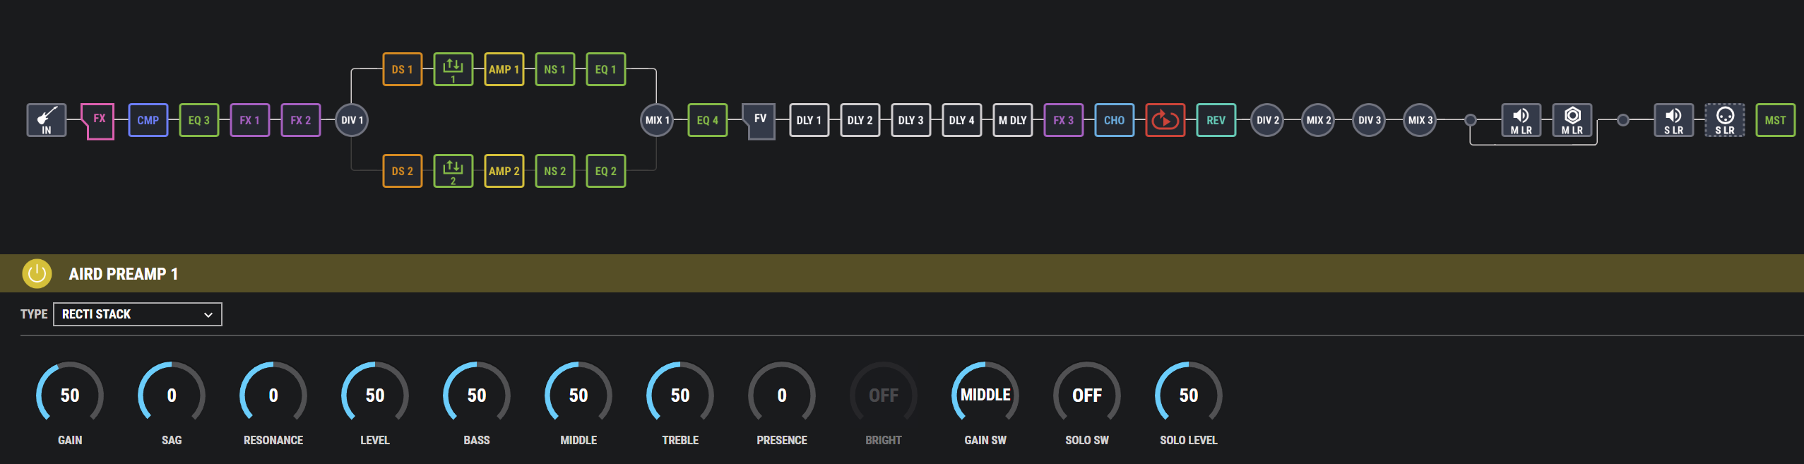Image resolution: width=1804 pixels, height=464 pixels.
Task: Select the CMP compressor block
Action: (x=148, y=120)
